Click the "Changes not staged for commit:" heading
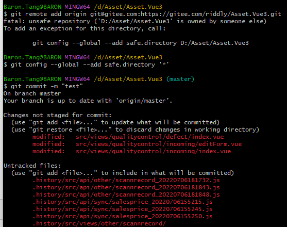 coord(58,115)
